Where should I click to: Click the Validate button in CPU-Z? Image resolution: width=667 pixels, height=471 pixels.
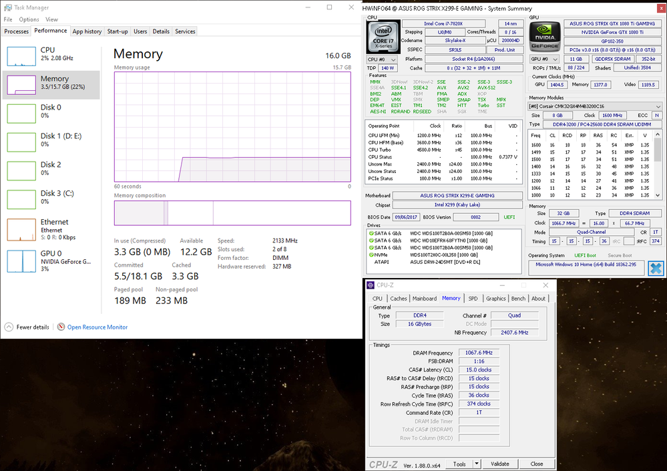(x=500, y=464)
